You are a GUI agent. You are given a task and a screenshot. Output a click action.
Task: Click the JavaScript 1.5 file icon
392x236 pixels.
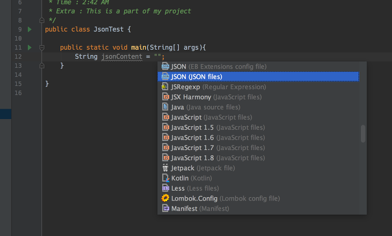[165, 127]
